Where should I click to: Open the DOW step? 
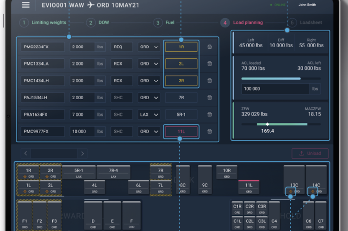(x=98, y=23)
